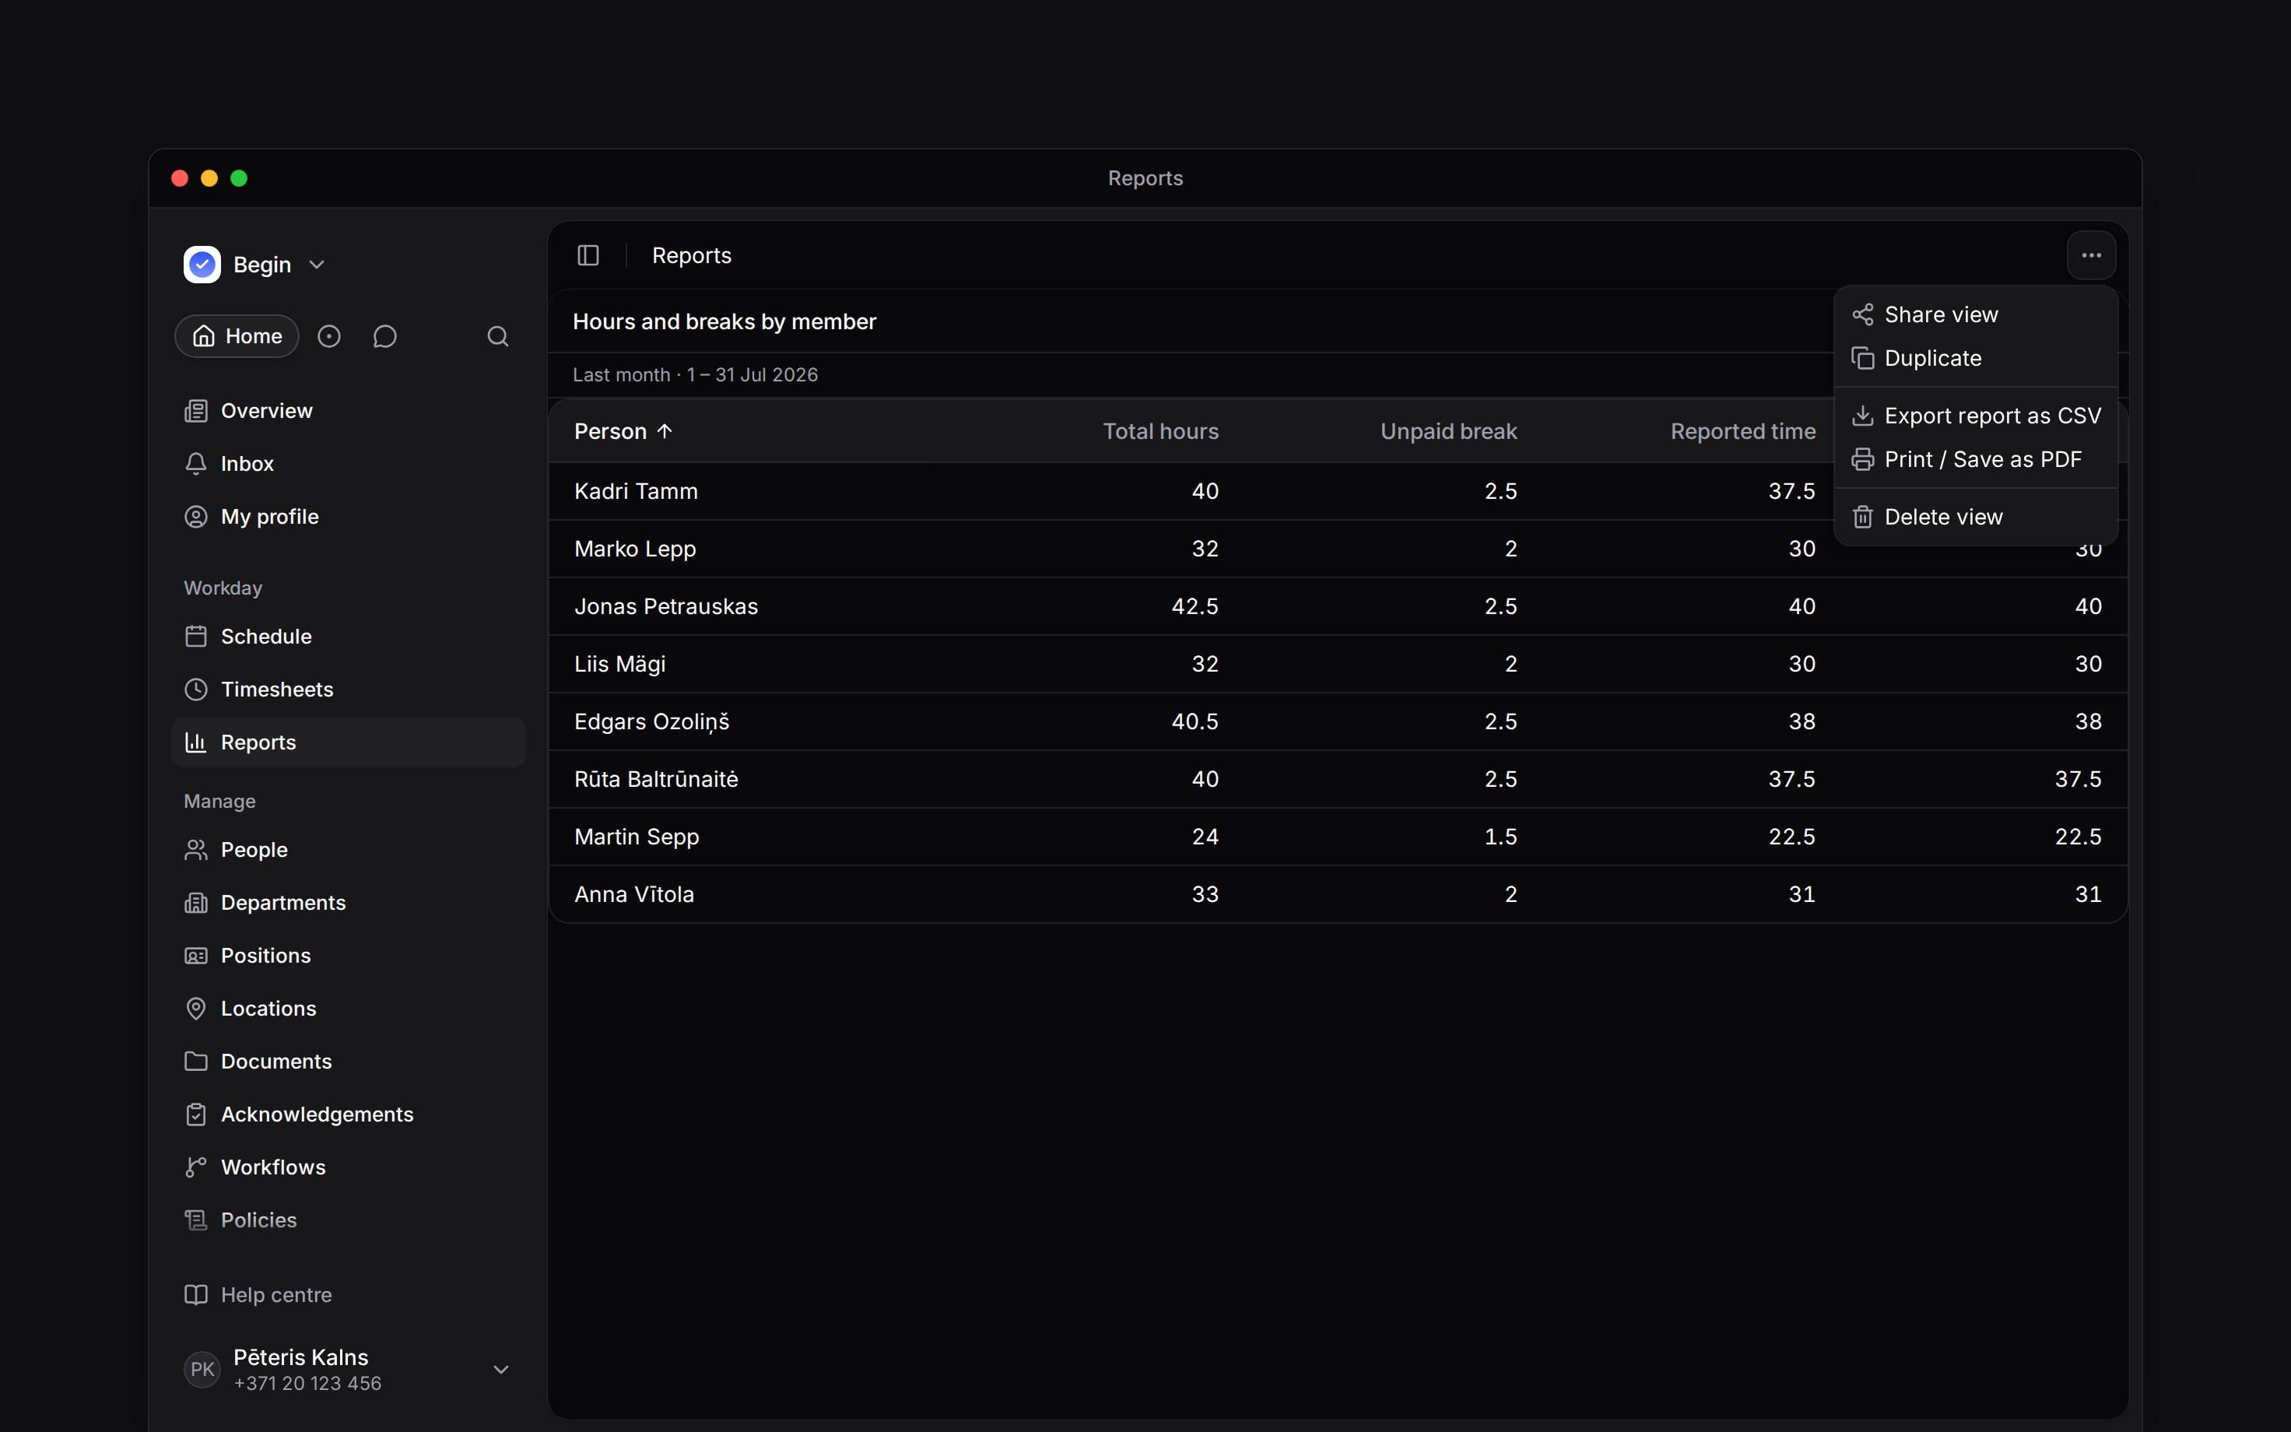This screenshot has height=1432, width=2291.
Task: Click the Begin app logo
Action: pyautogui.click(x=202, y=265)
